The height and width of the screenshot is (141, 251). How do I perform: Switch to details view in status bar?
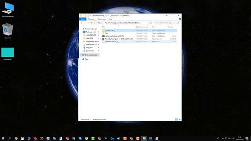(x=176, y=119)
